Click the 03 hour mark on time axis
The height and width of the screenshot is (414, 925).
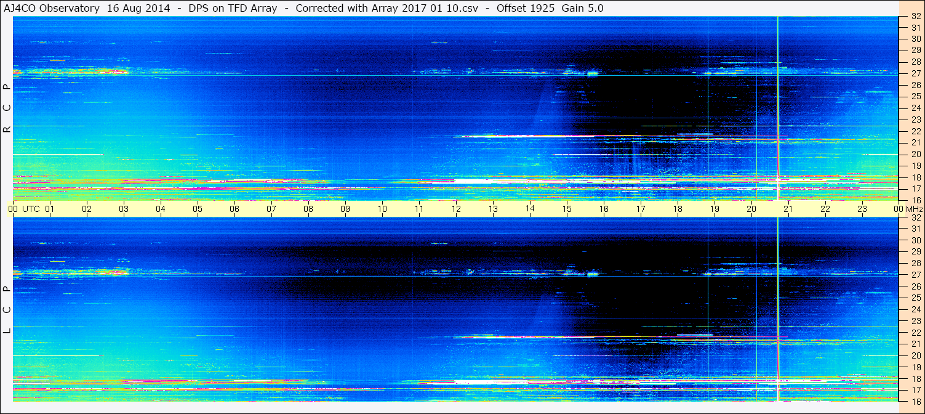[x=124, y=209]
